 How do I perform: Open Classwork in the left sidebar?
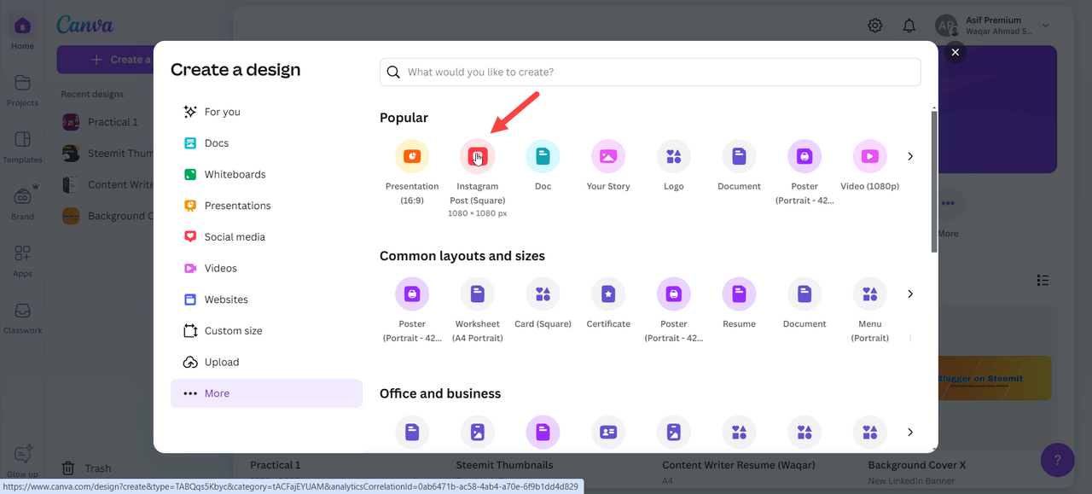23,317
